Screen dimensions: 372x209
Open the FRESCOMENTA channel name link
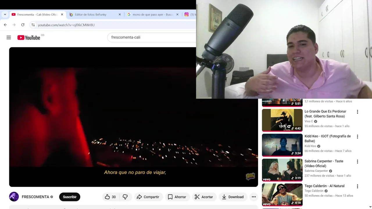pos(35,197)
